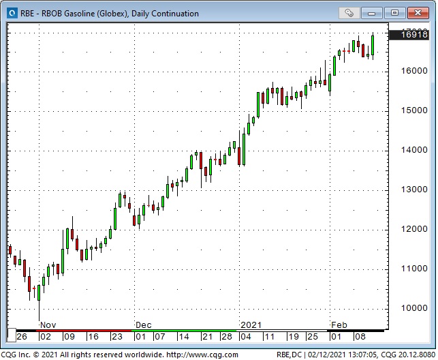This screenshot has width=438, height=360.
Task: Click the date label 04 on time axis
Action: click(x=246, y=337)
